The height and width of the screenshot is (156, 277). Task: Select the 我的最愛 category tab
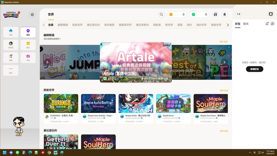pos(109,25)
